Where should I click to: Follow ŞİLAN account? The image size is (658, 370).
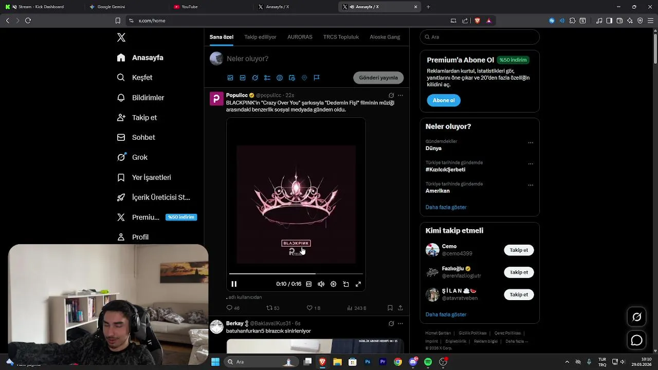pyautogui.click(x=519, y=294)
